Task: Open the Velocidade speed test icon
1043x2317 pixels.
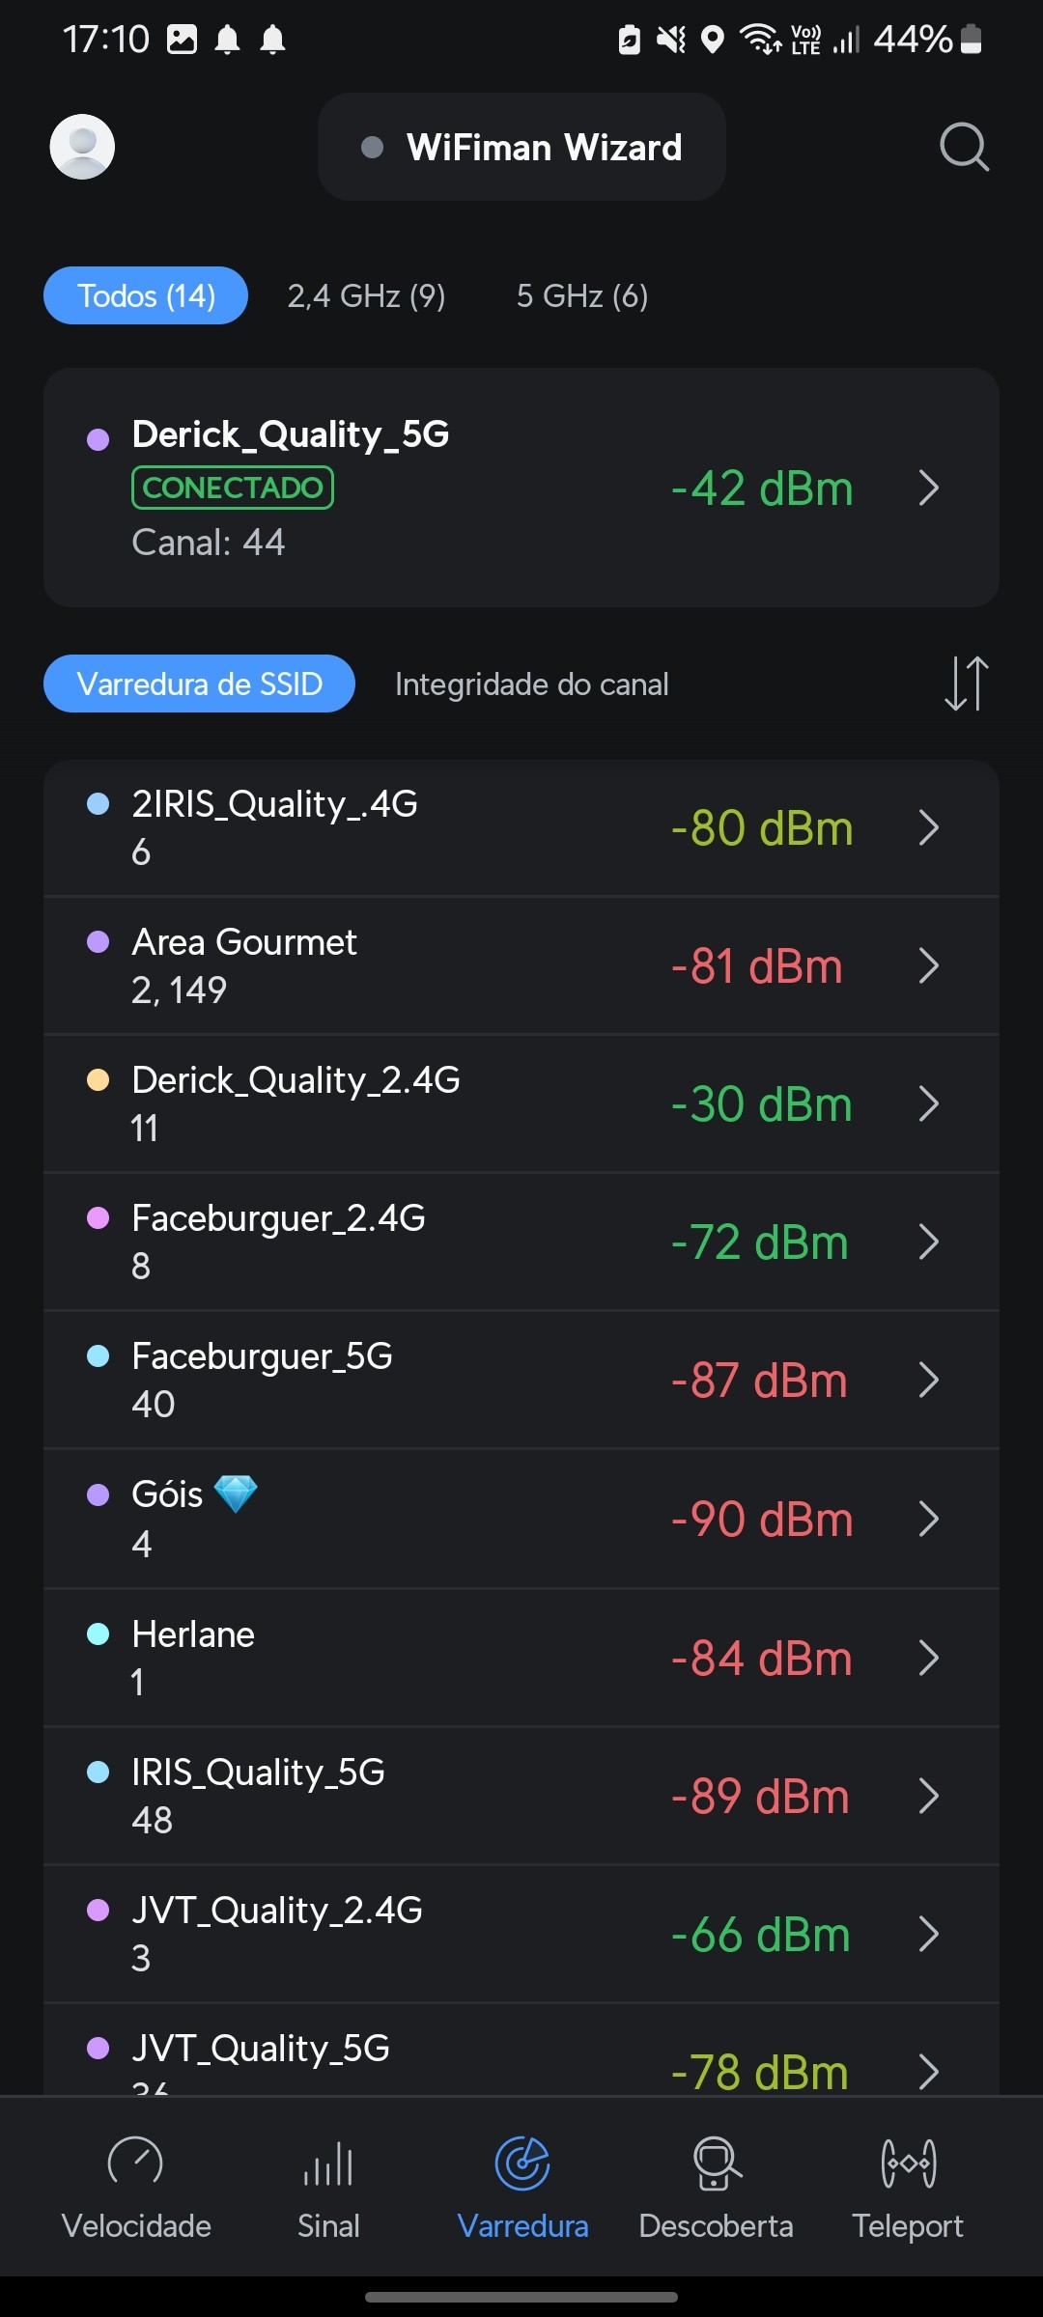Action: (136, 2163)
